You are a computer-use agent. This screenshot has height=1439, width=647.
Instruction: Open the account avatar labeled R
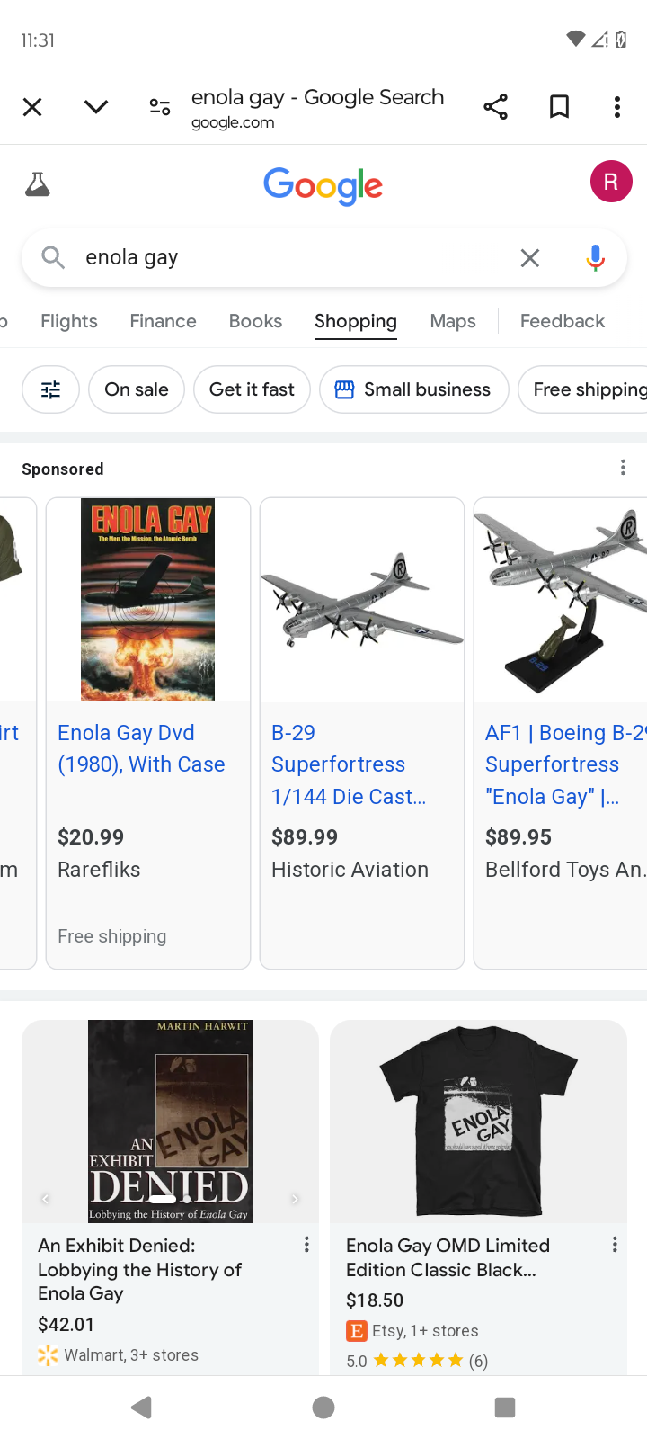pos(611,182)
